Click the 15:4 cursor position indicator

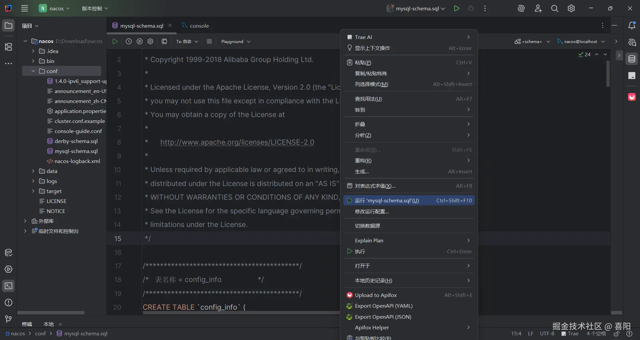tap(516, 334)
